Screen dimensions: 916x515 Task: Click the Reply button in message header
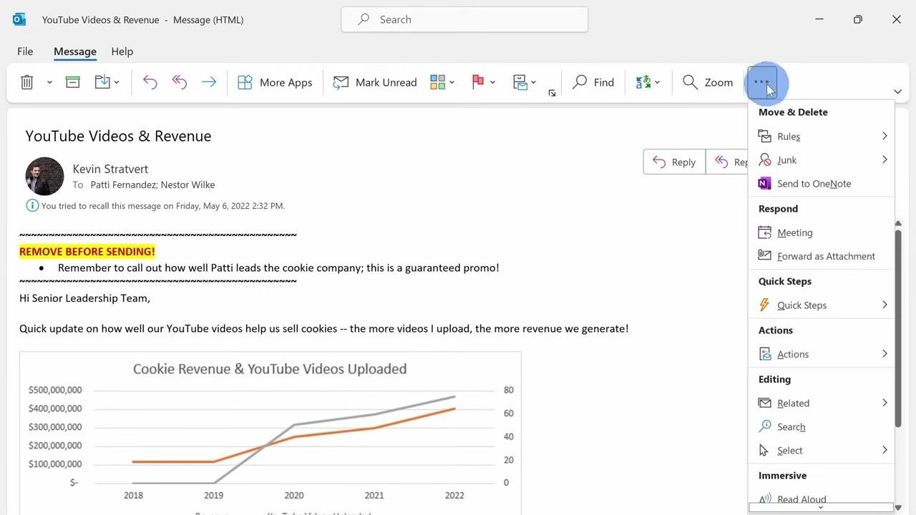674,162
